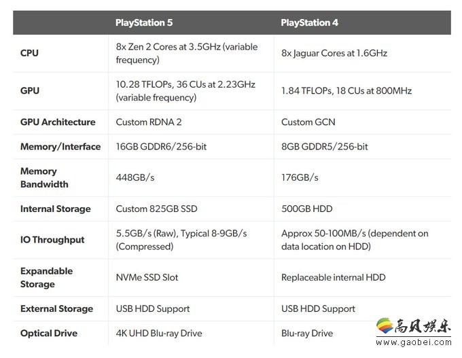Click the Expandable Storage row label

tap(47, 278)
